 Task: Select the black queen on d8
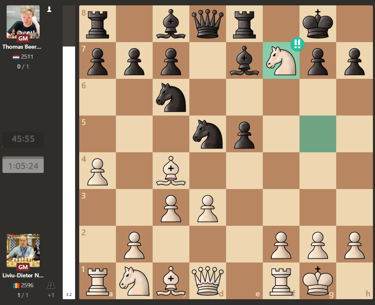coord(208,24)
